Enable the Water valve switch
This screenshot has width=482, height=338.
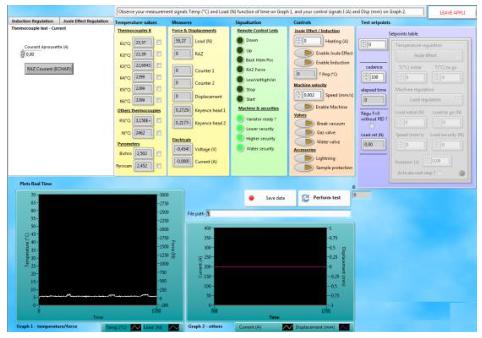(x=305, y=142)
